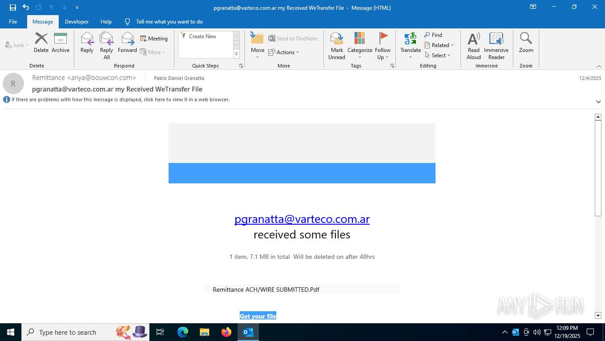Image resolution: width=605 pixels, height=341 pixels.
Task: Open the Move folder dropdown
Action: pyautogui.click(x=258, y=45)
